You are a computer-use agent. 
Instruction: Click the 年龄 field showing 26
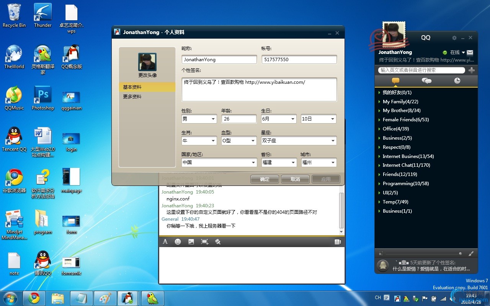point(239,119)
